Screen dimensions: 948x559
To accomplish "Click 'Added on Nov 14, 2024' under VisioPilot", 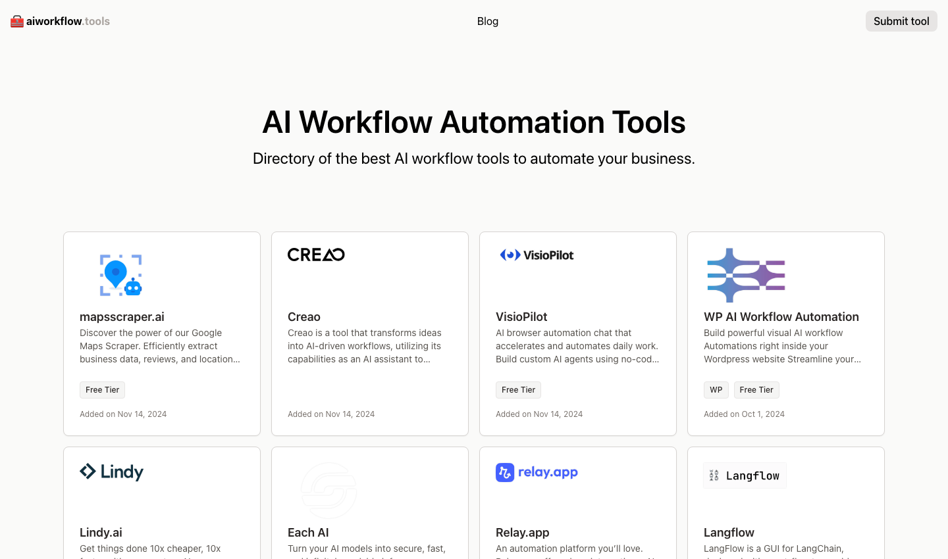I will (539, 414).
